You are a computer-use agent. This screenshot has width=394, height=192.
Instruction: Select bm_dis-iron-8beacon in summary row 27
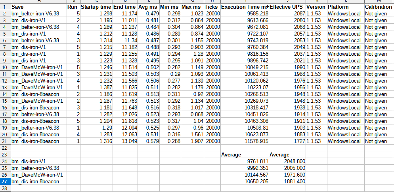(39, 181)
